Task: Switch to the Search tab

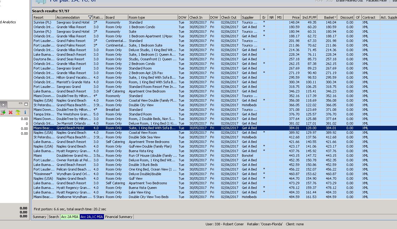Action: (x=53, y=217)
